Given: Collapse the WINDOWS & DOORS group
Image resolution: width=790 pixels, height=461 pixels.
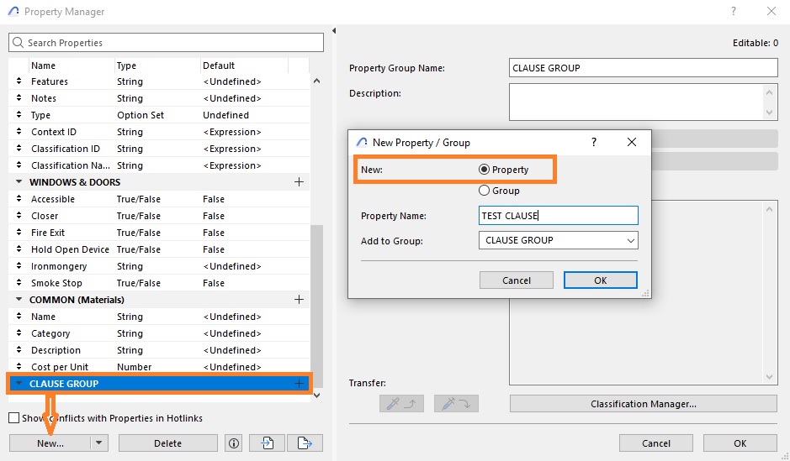Looking at the screenshot, I should pos(19,182).
